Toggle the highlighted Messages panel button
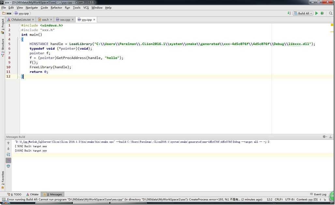This screenshot has height=205, width=335. point(8,160)
